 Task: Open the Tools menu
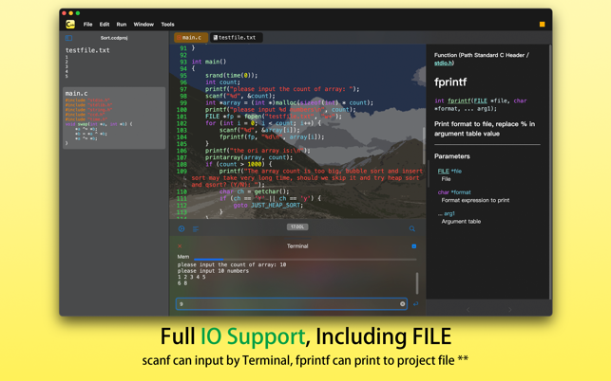pyautogui.click(x=167, y=24)
